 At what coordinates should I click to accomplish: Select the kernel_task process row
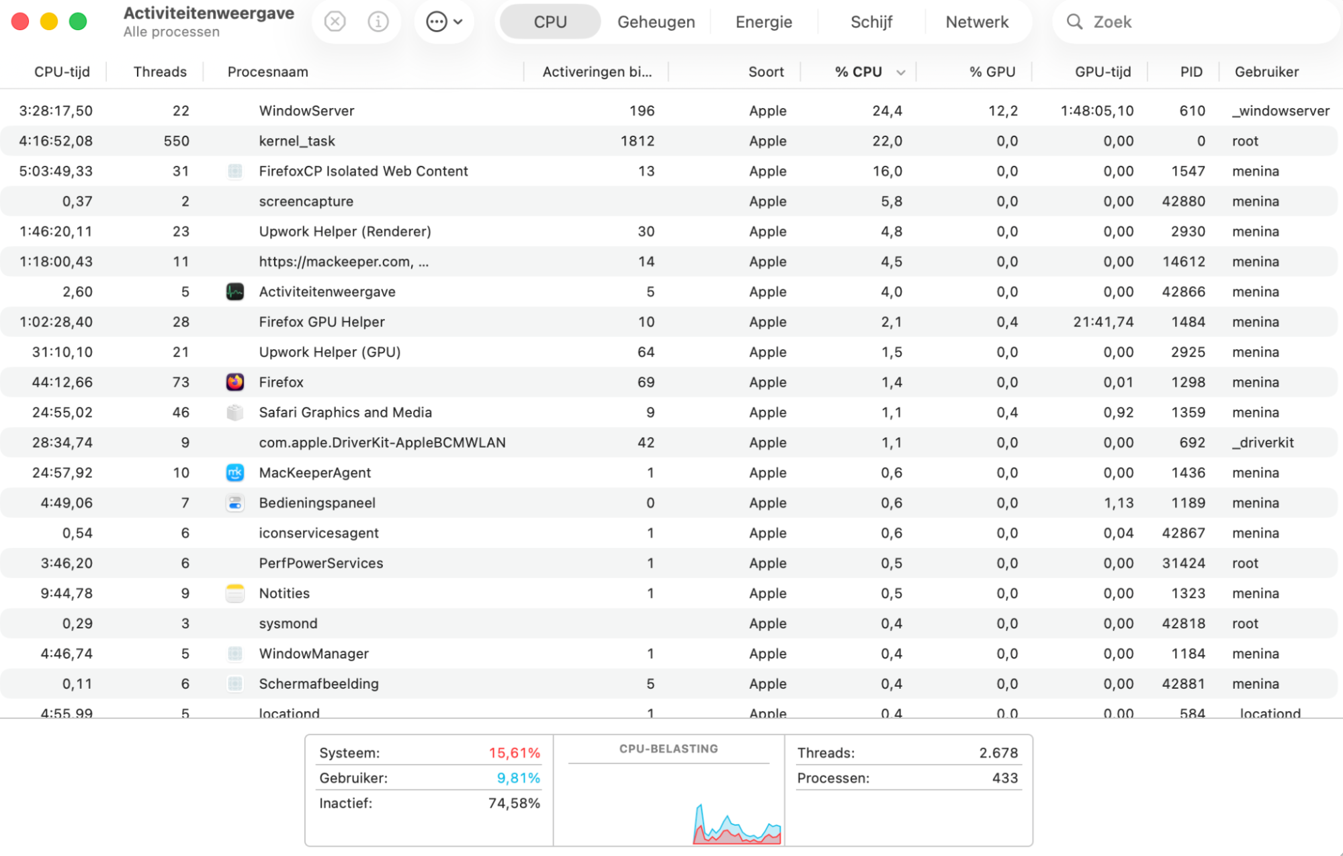coord(668,141)
